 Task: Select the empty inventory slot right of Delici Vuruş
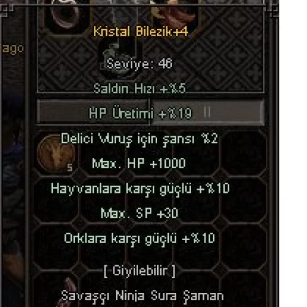(244, 152)
